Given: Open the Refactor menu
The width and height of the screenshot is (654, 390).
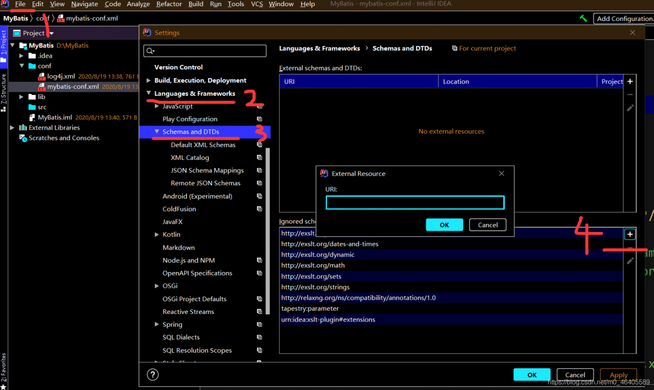Looking at the screenshot, I should point(169,4).
